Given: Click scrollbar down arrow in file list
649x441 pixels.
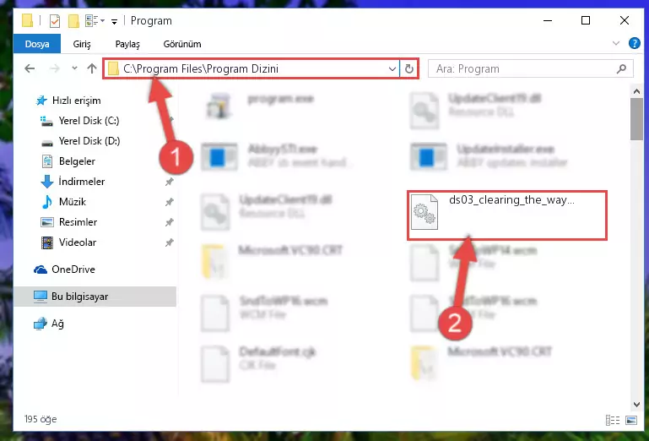Looking at the screenshot, I should point(636,404).
